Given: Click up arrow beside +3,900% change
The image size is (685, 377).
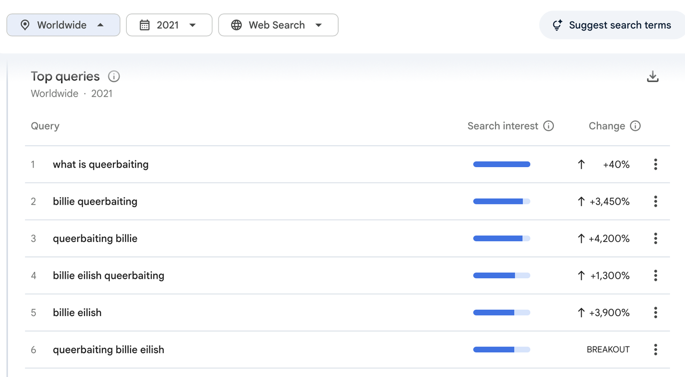Looking at the screenshot, I should click(581, 313).
